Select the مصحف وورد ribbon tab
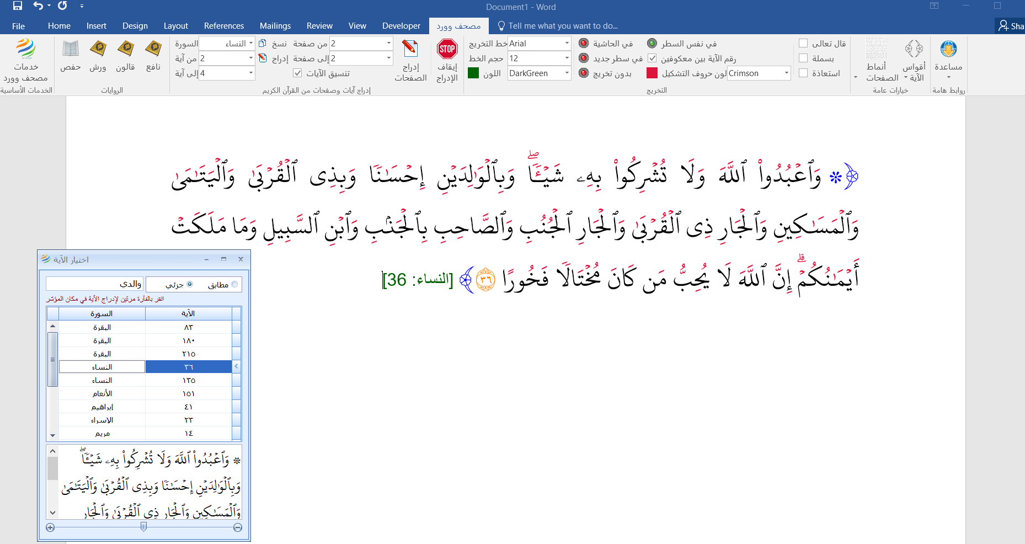 point(458,26)
